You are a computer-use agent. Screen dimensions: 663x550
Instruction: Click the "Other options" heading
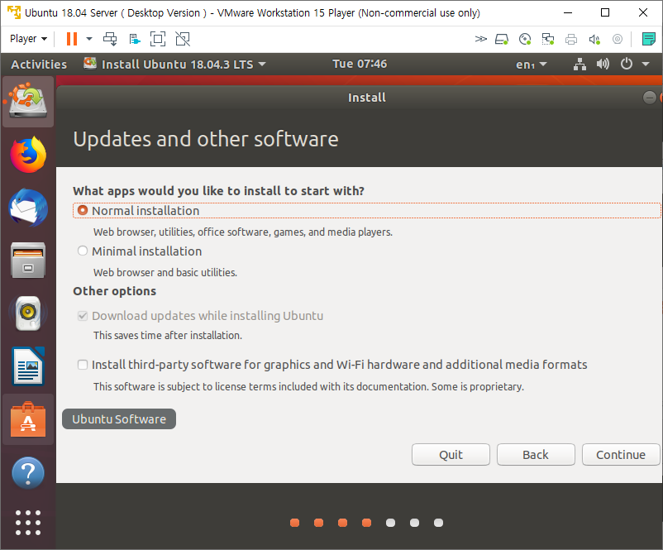click(x=115, y=291)
